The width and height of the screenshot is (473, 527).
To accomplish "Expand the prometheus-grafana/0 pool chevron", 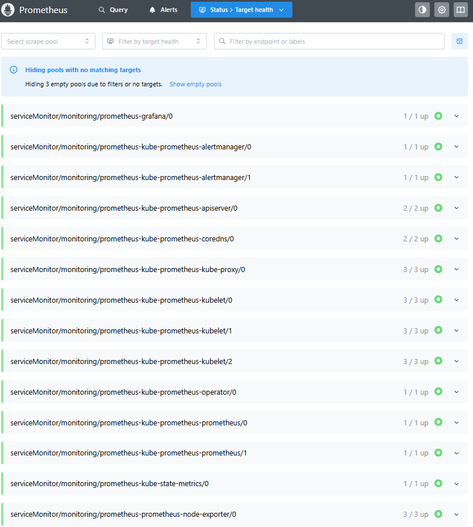I will [x=456, y=116].
